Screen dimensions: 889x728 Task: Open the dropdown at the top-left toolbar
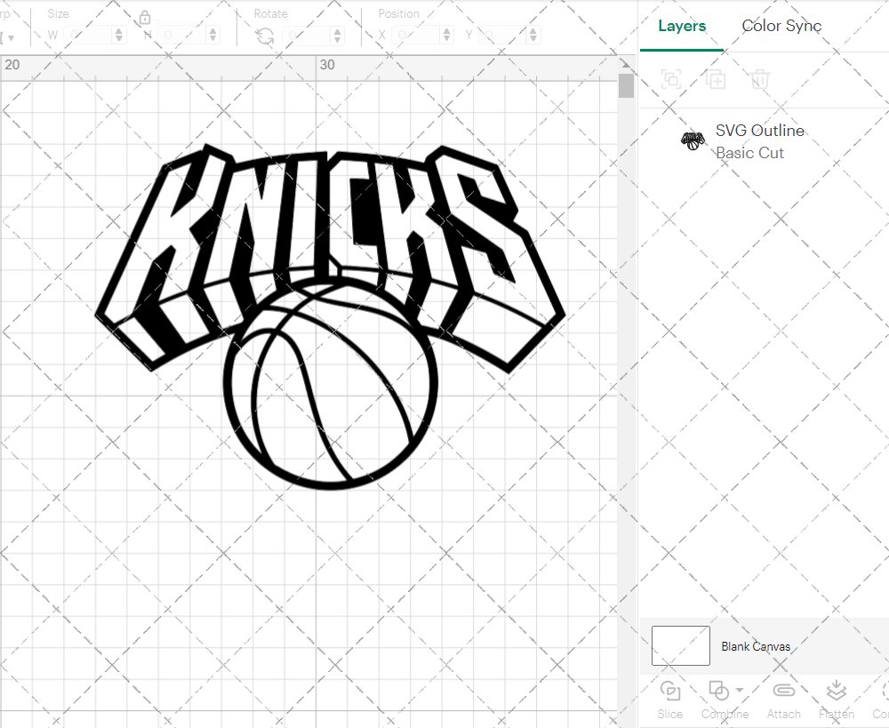click(9, 35)
